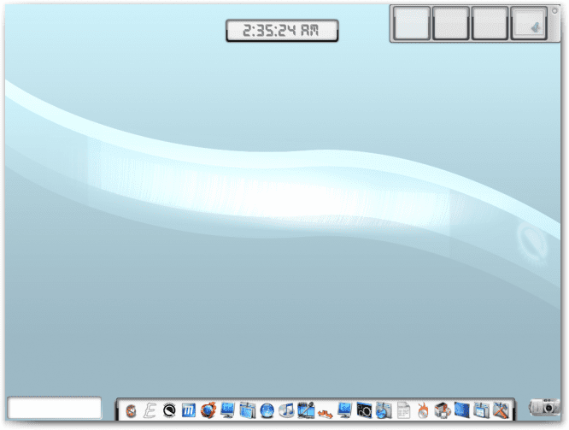Open the software package box icon
This screenshot has height=430, width=569.
(443, 411)
